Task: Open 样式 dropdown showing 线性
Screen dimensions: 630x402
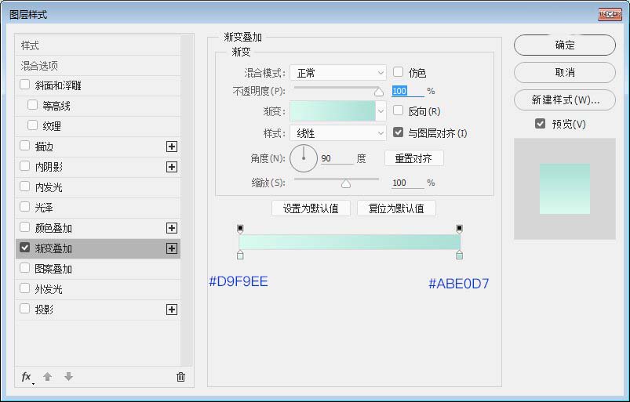Action: pyautogui.click(x=338, y=132)
